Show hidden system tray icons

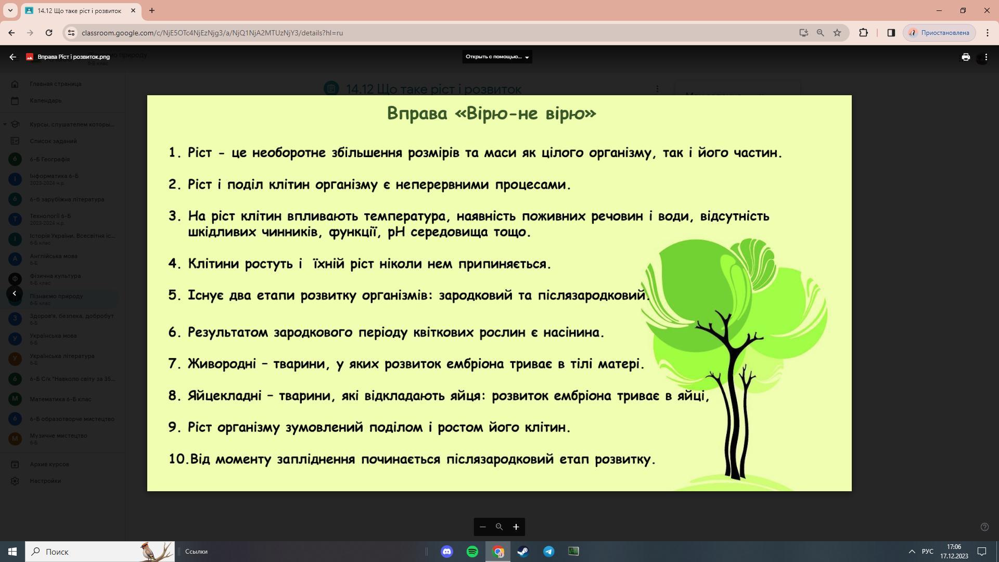[912, 552]
